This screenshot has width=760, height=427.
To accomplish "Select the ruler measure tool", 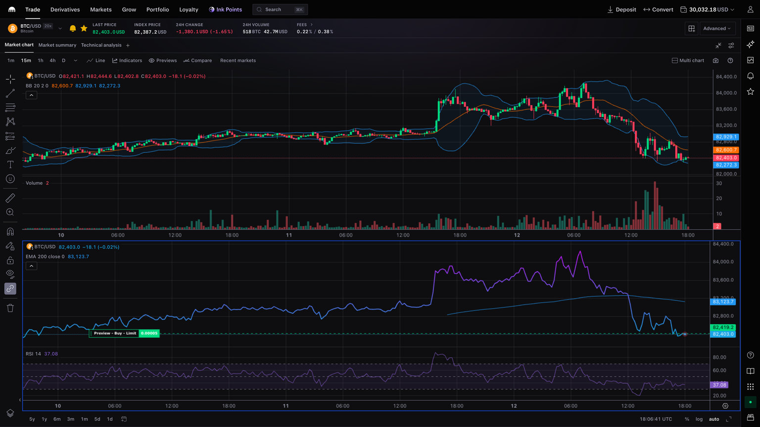I will (x=10, y=198).
